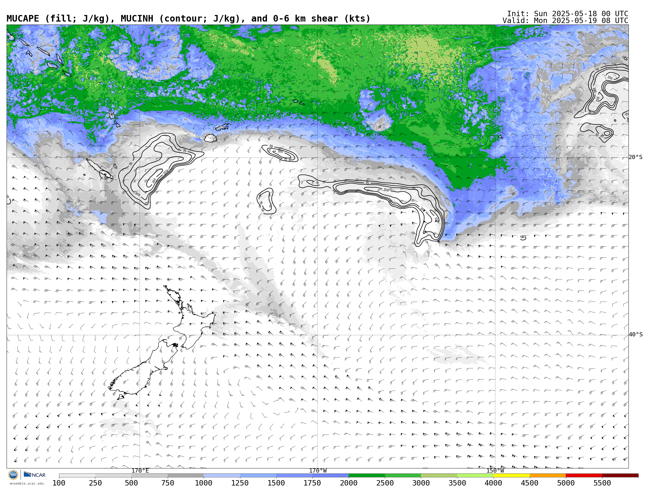The image size is (648, 487).
Task: Pick the yellow 4000–4500 color bar segment
Action: [511, 476]
